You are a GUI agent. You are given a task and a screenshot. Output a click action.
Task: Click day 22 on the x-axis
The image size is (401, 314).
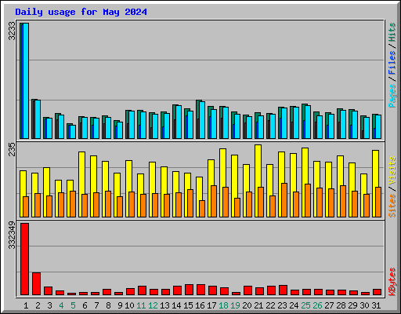point(270,305)
